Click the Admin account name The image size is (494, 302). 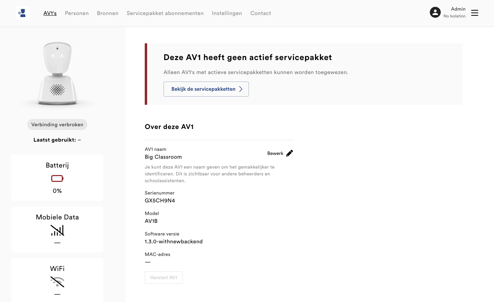coord(458,9)
